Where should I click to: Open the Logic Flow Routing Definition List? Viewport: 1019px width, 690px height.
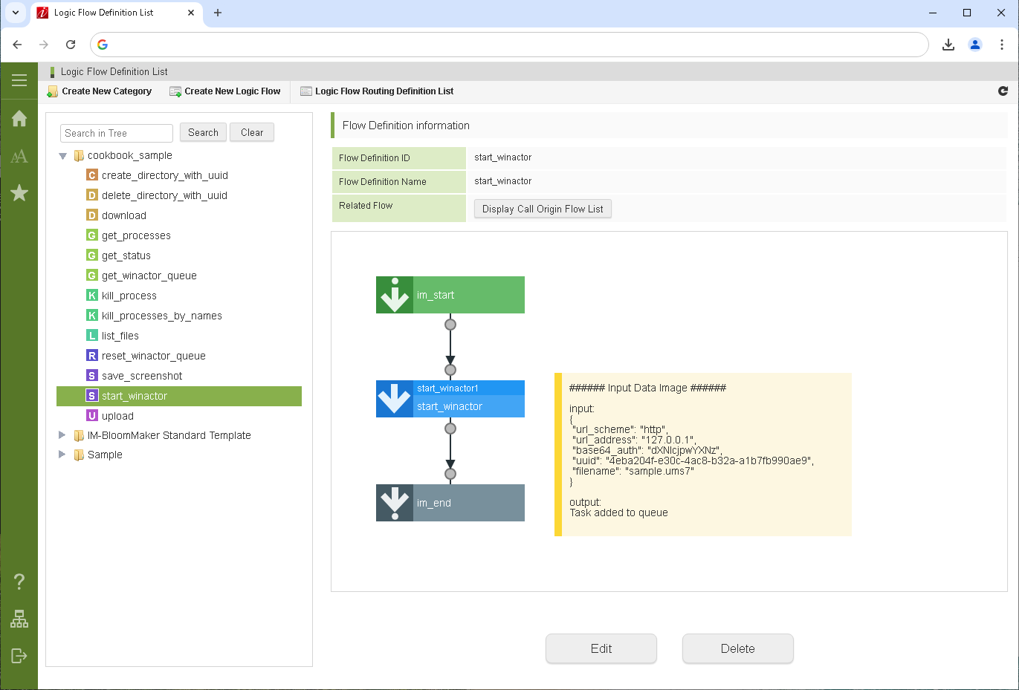377,91
